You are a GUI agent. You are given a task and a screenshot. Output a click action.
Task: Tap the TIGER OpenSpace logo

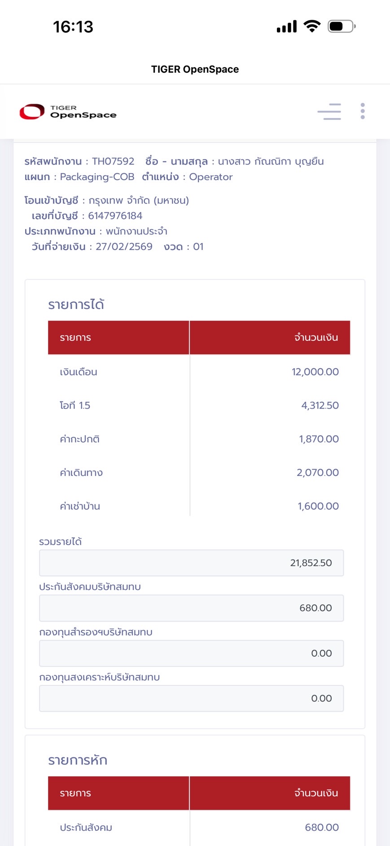click(68, 112)
